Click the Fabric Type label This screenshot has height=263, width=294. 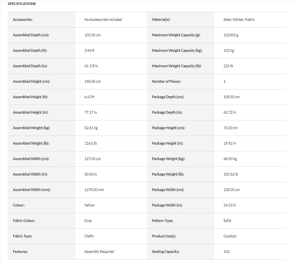[22, 236]
